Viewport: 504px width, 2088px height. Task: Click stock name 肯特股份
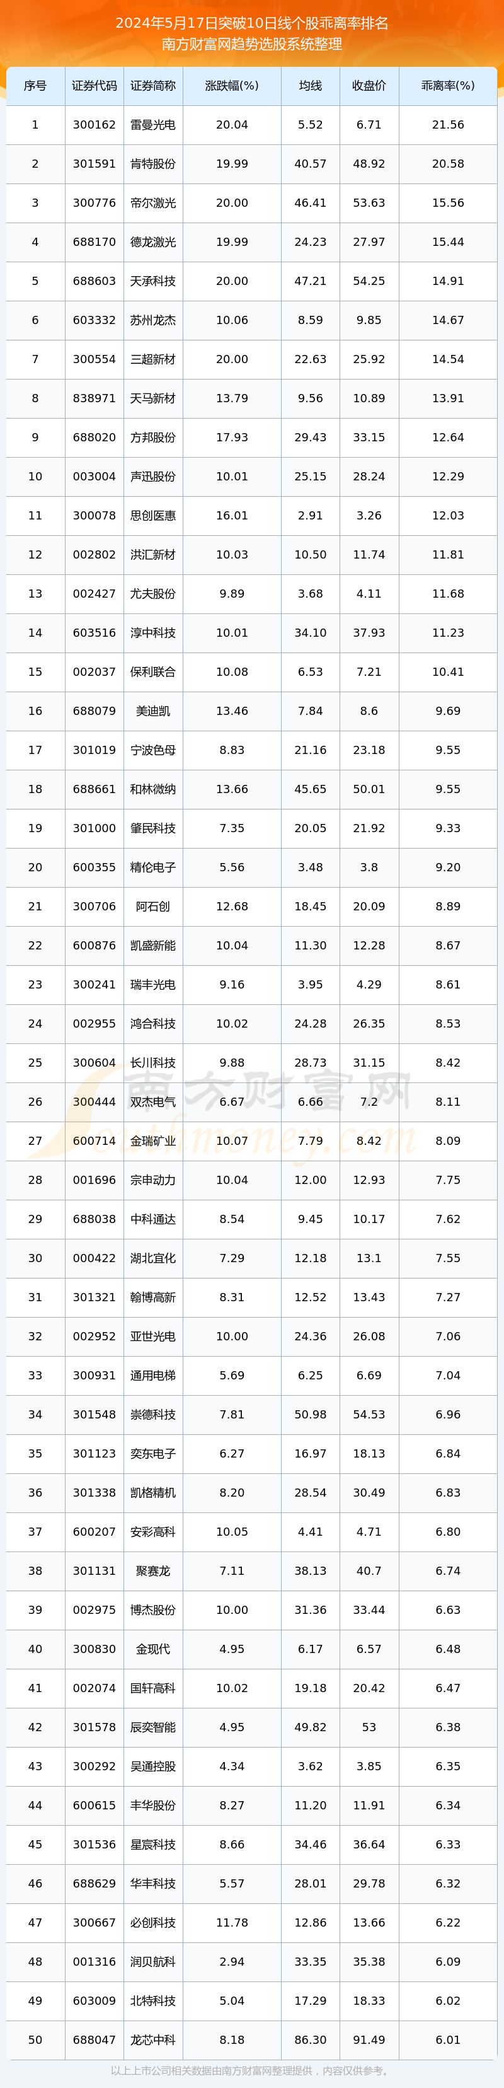click(x=153, y=164)
